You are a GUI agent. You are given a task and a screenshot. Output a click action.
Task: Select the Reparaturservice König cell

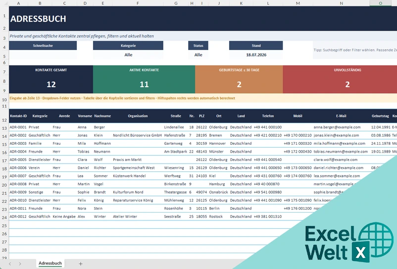click(x=138, y=200)
